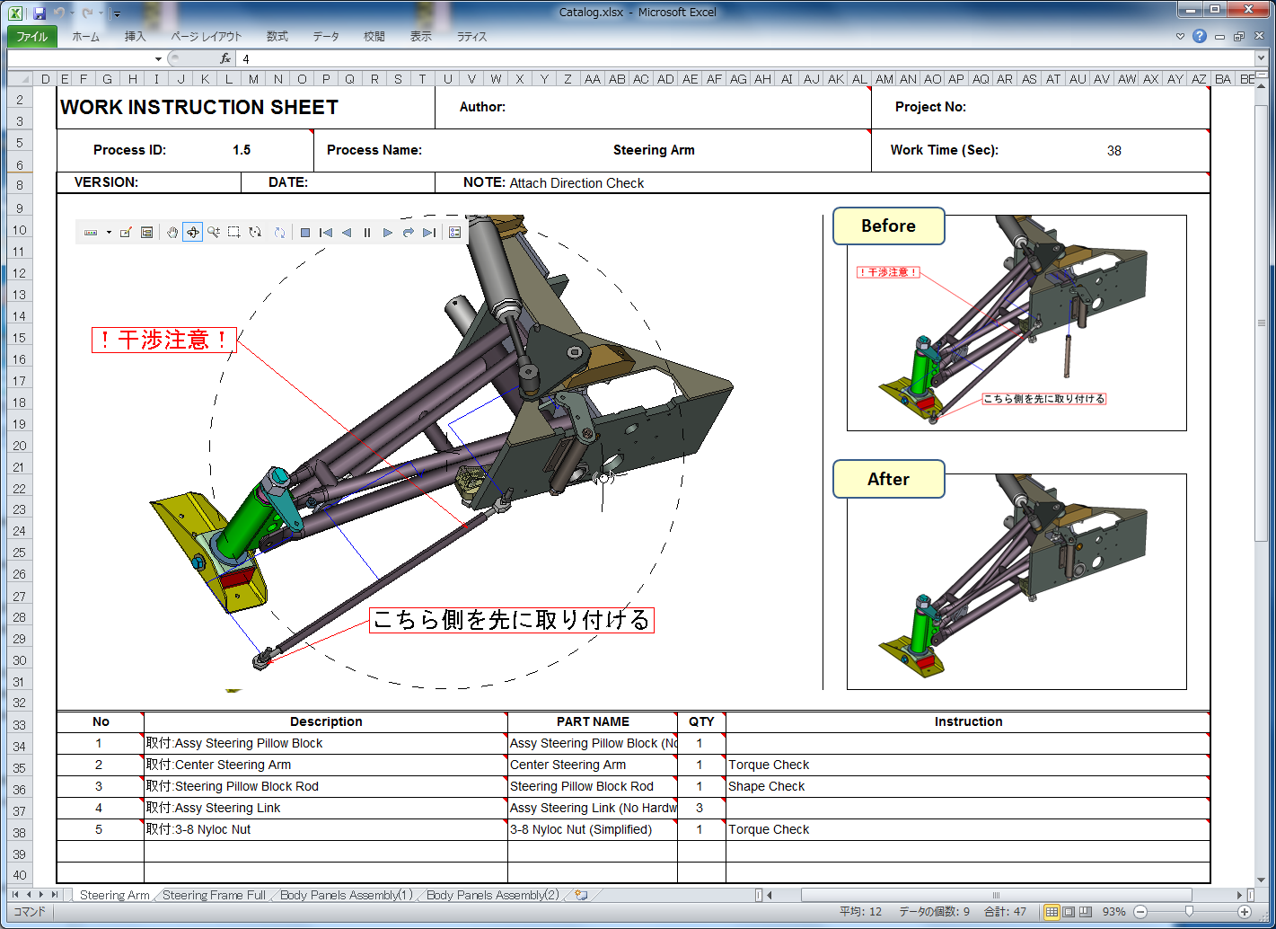Click the vertical scrollbar down arrow
Viewport: 1276px width, 929px height.
[x=1262, y=880]
